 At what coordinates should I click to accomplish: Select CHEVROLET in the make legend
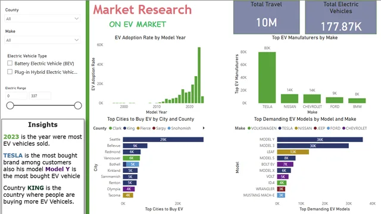(355, 128)
